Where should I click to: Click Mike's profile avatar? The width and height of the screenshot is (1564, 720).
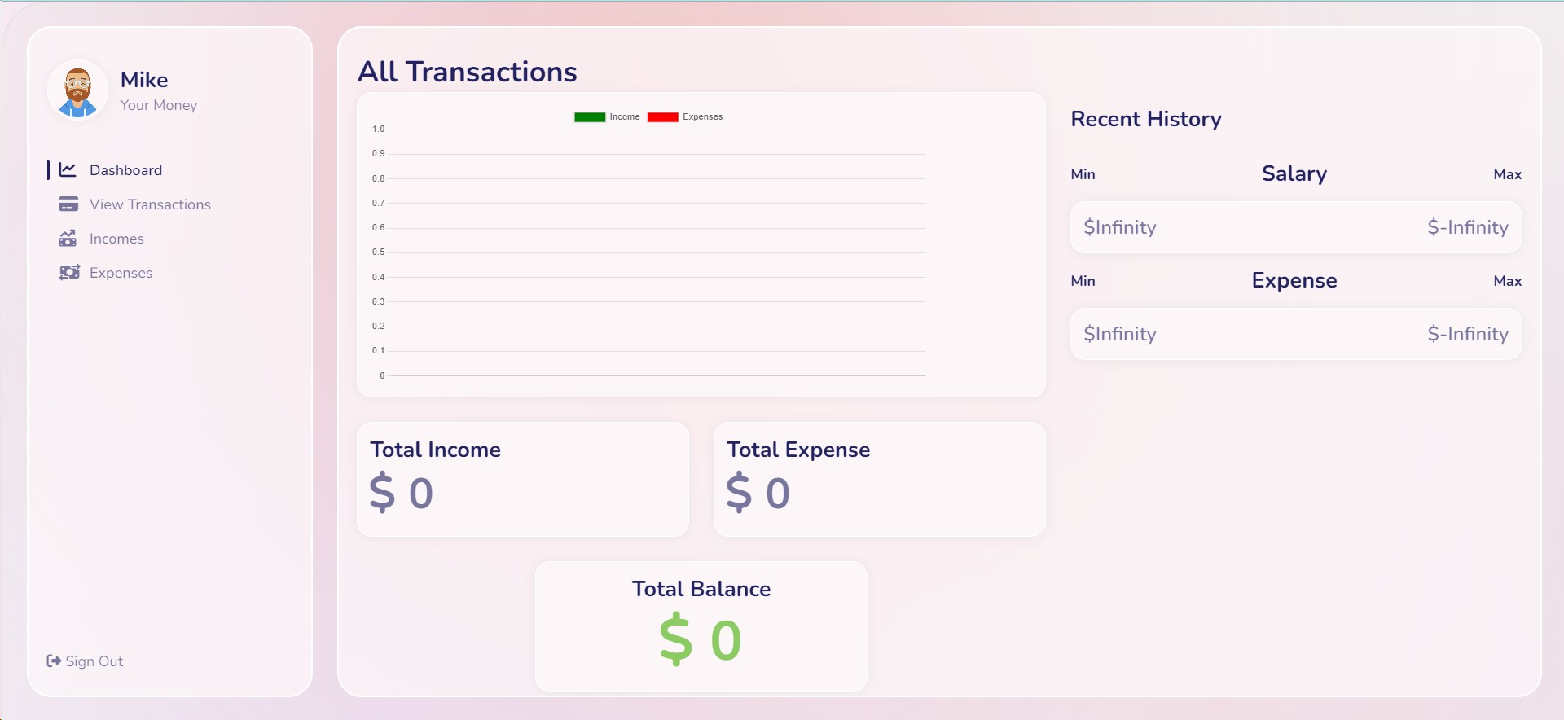78,90
